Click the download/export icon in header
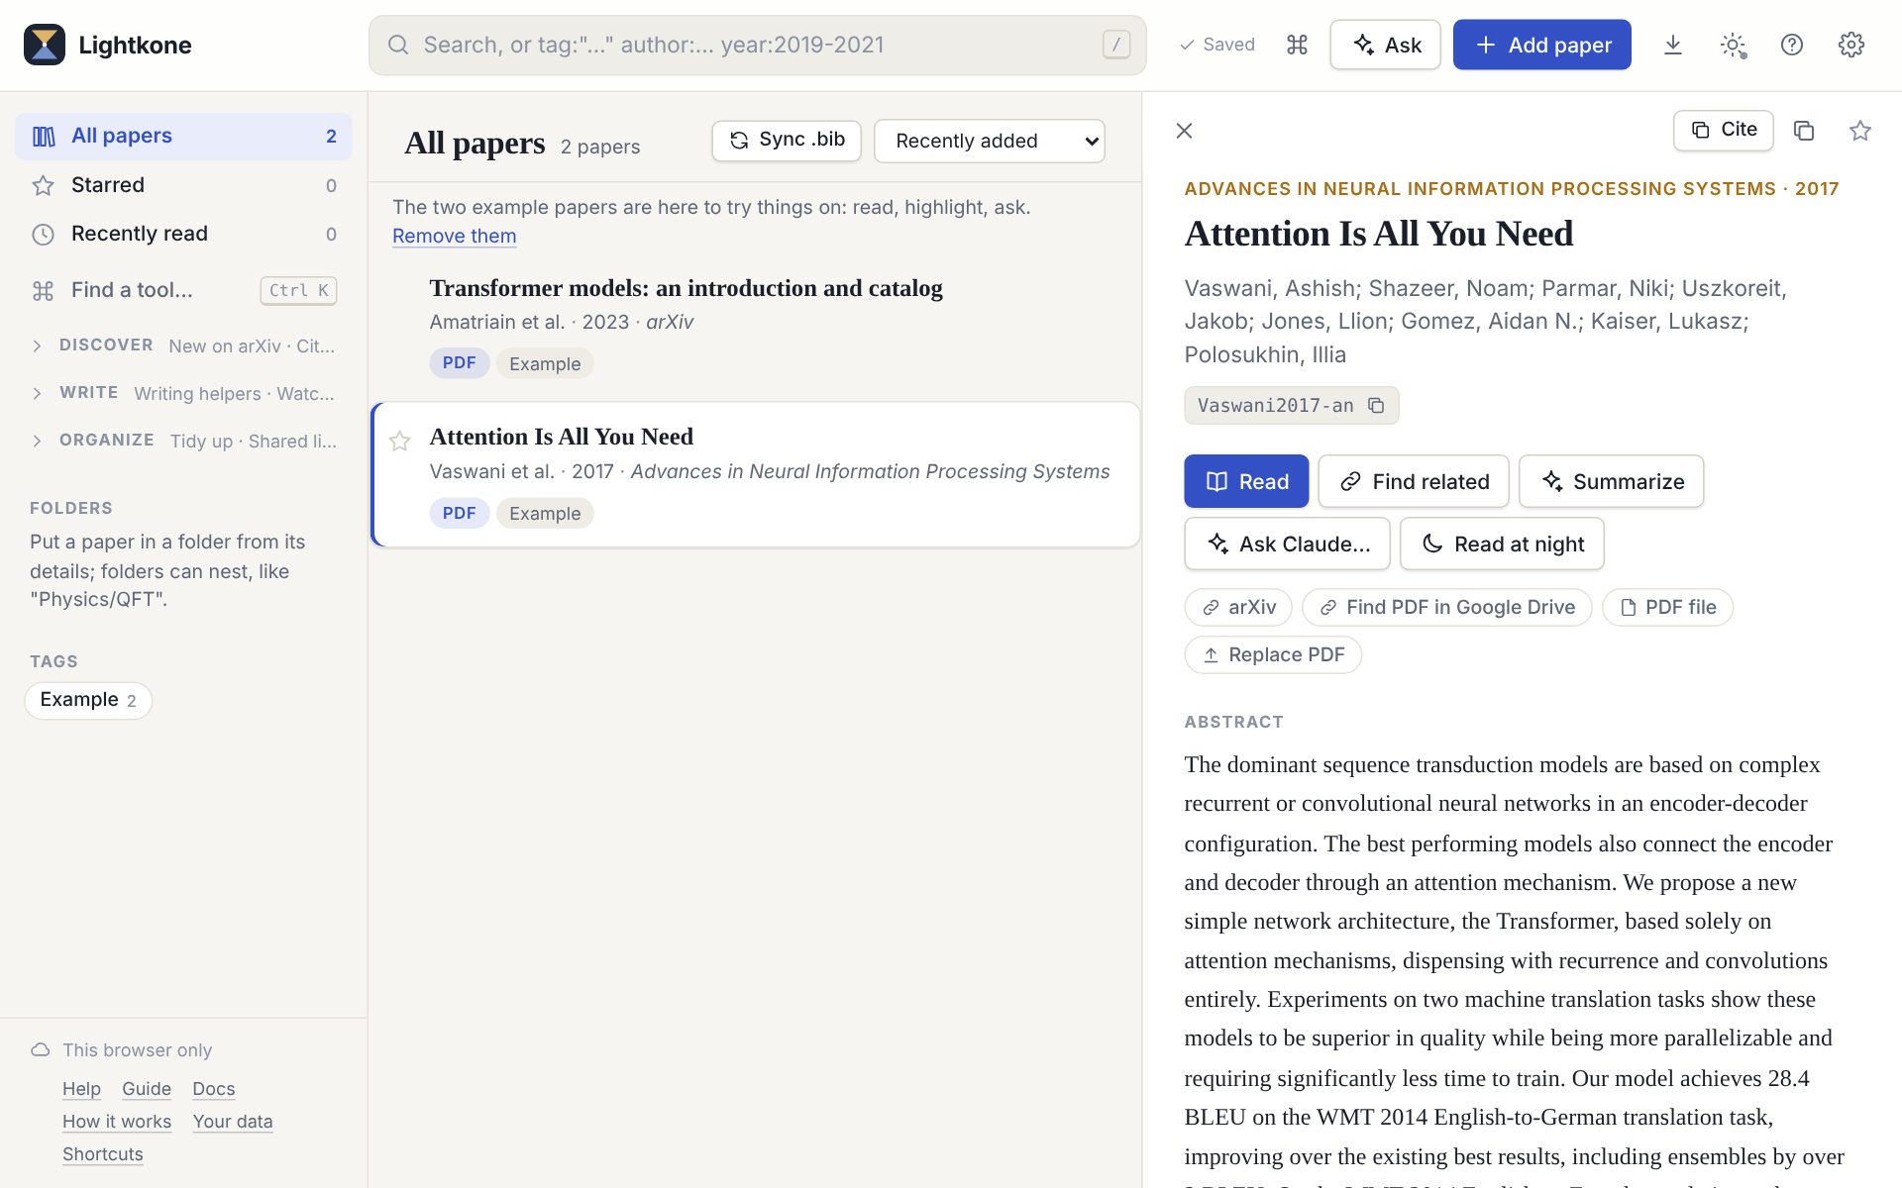Viewport: 1902px width, 1188px height. [1672, 45]
